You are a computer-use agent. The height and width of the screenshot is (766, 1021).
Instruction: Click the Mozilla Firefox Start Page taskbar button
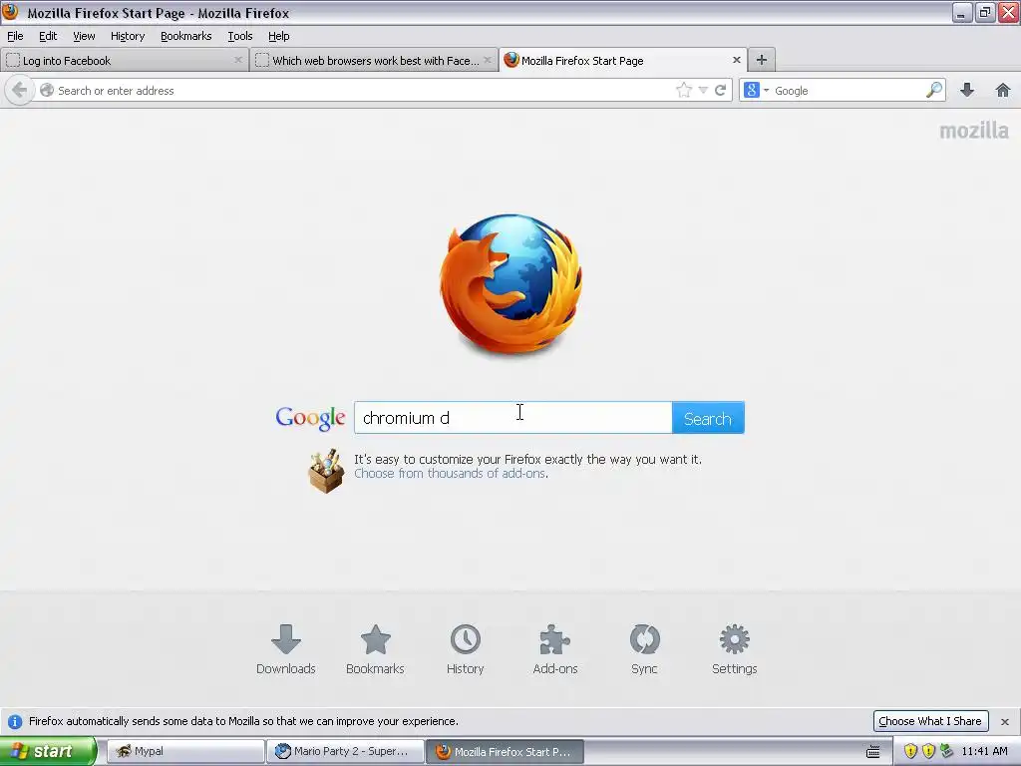click(506, 751)
